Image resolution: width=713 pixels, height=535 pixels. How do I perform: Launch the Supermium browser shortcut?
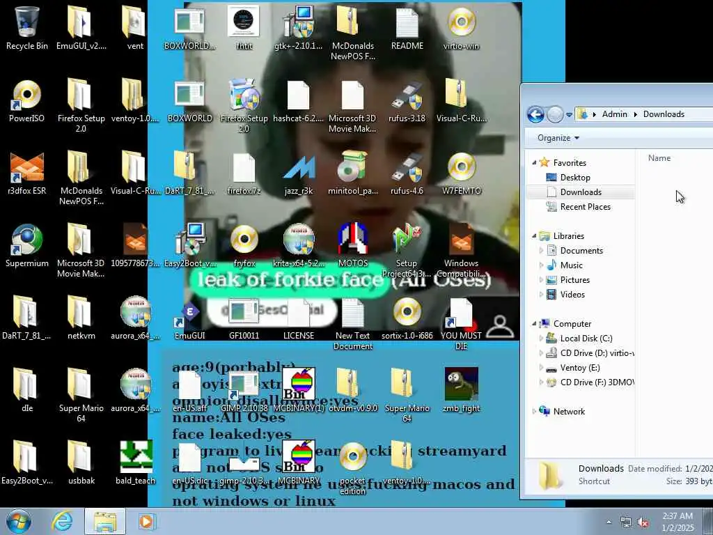[27, 246]
